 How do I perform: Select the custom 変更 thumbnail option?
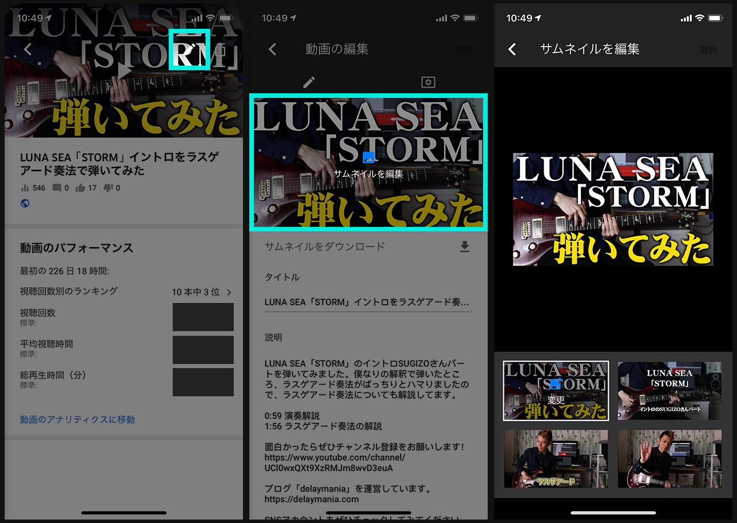tap(556, 391)
